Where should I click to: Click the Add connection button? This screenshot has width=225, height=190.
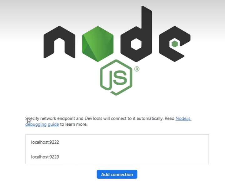click(117, 174)
